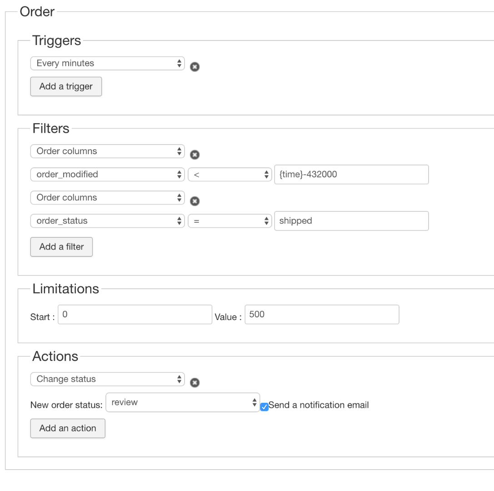The image size is (494, 491).
Task: Open the first Order columns dropdown
Action: point(107,151)
